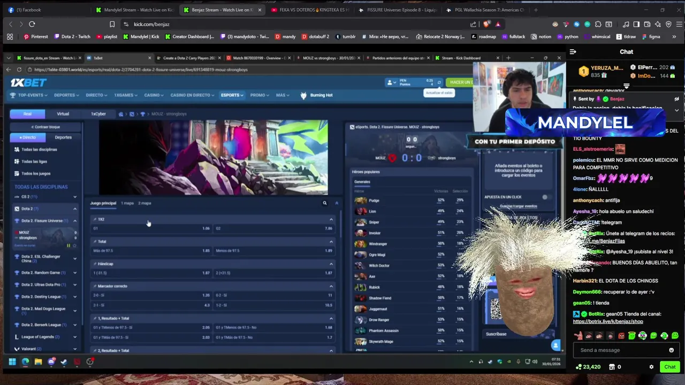The image size is (685, 385).
Task: Switch sidebar to Deportes
Action: [x=63, y=137]
